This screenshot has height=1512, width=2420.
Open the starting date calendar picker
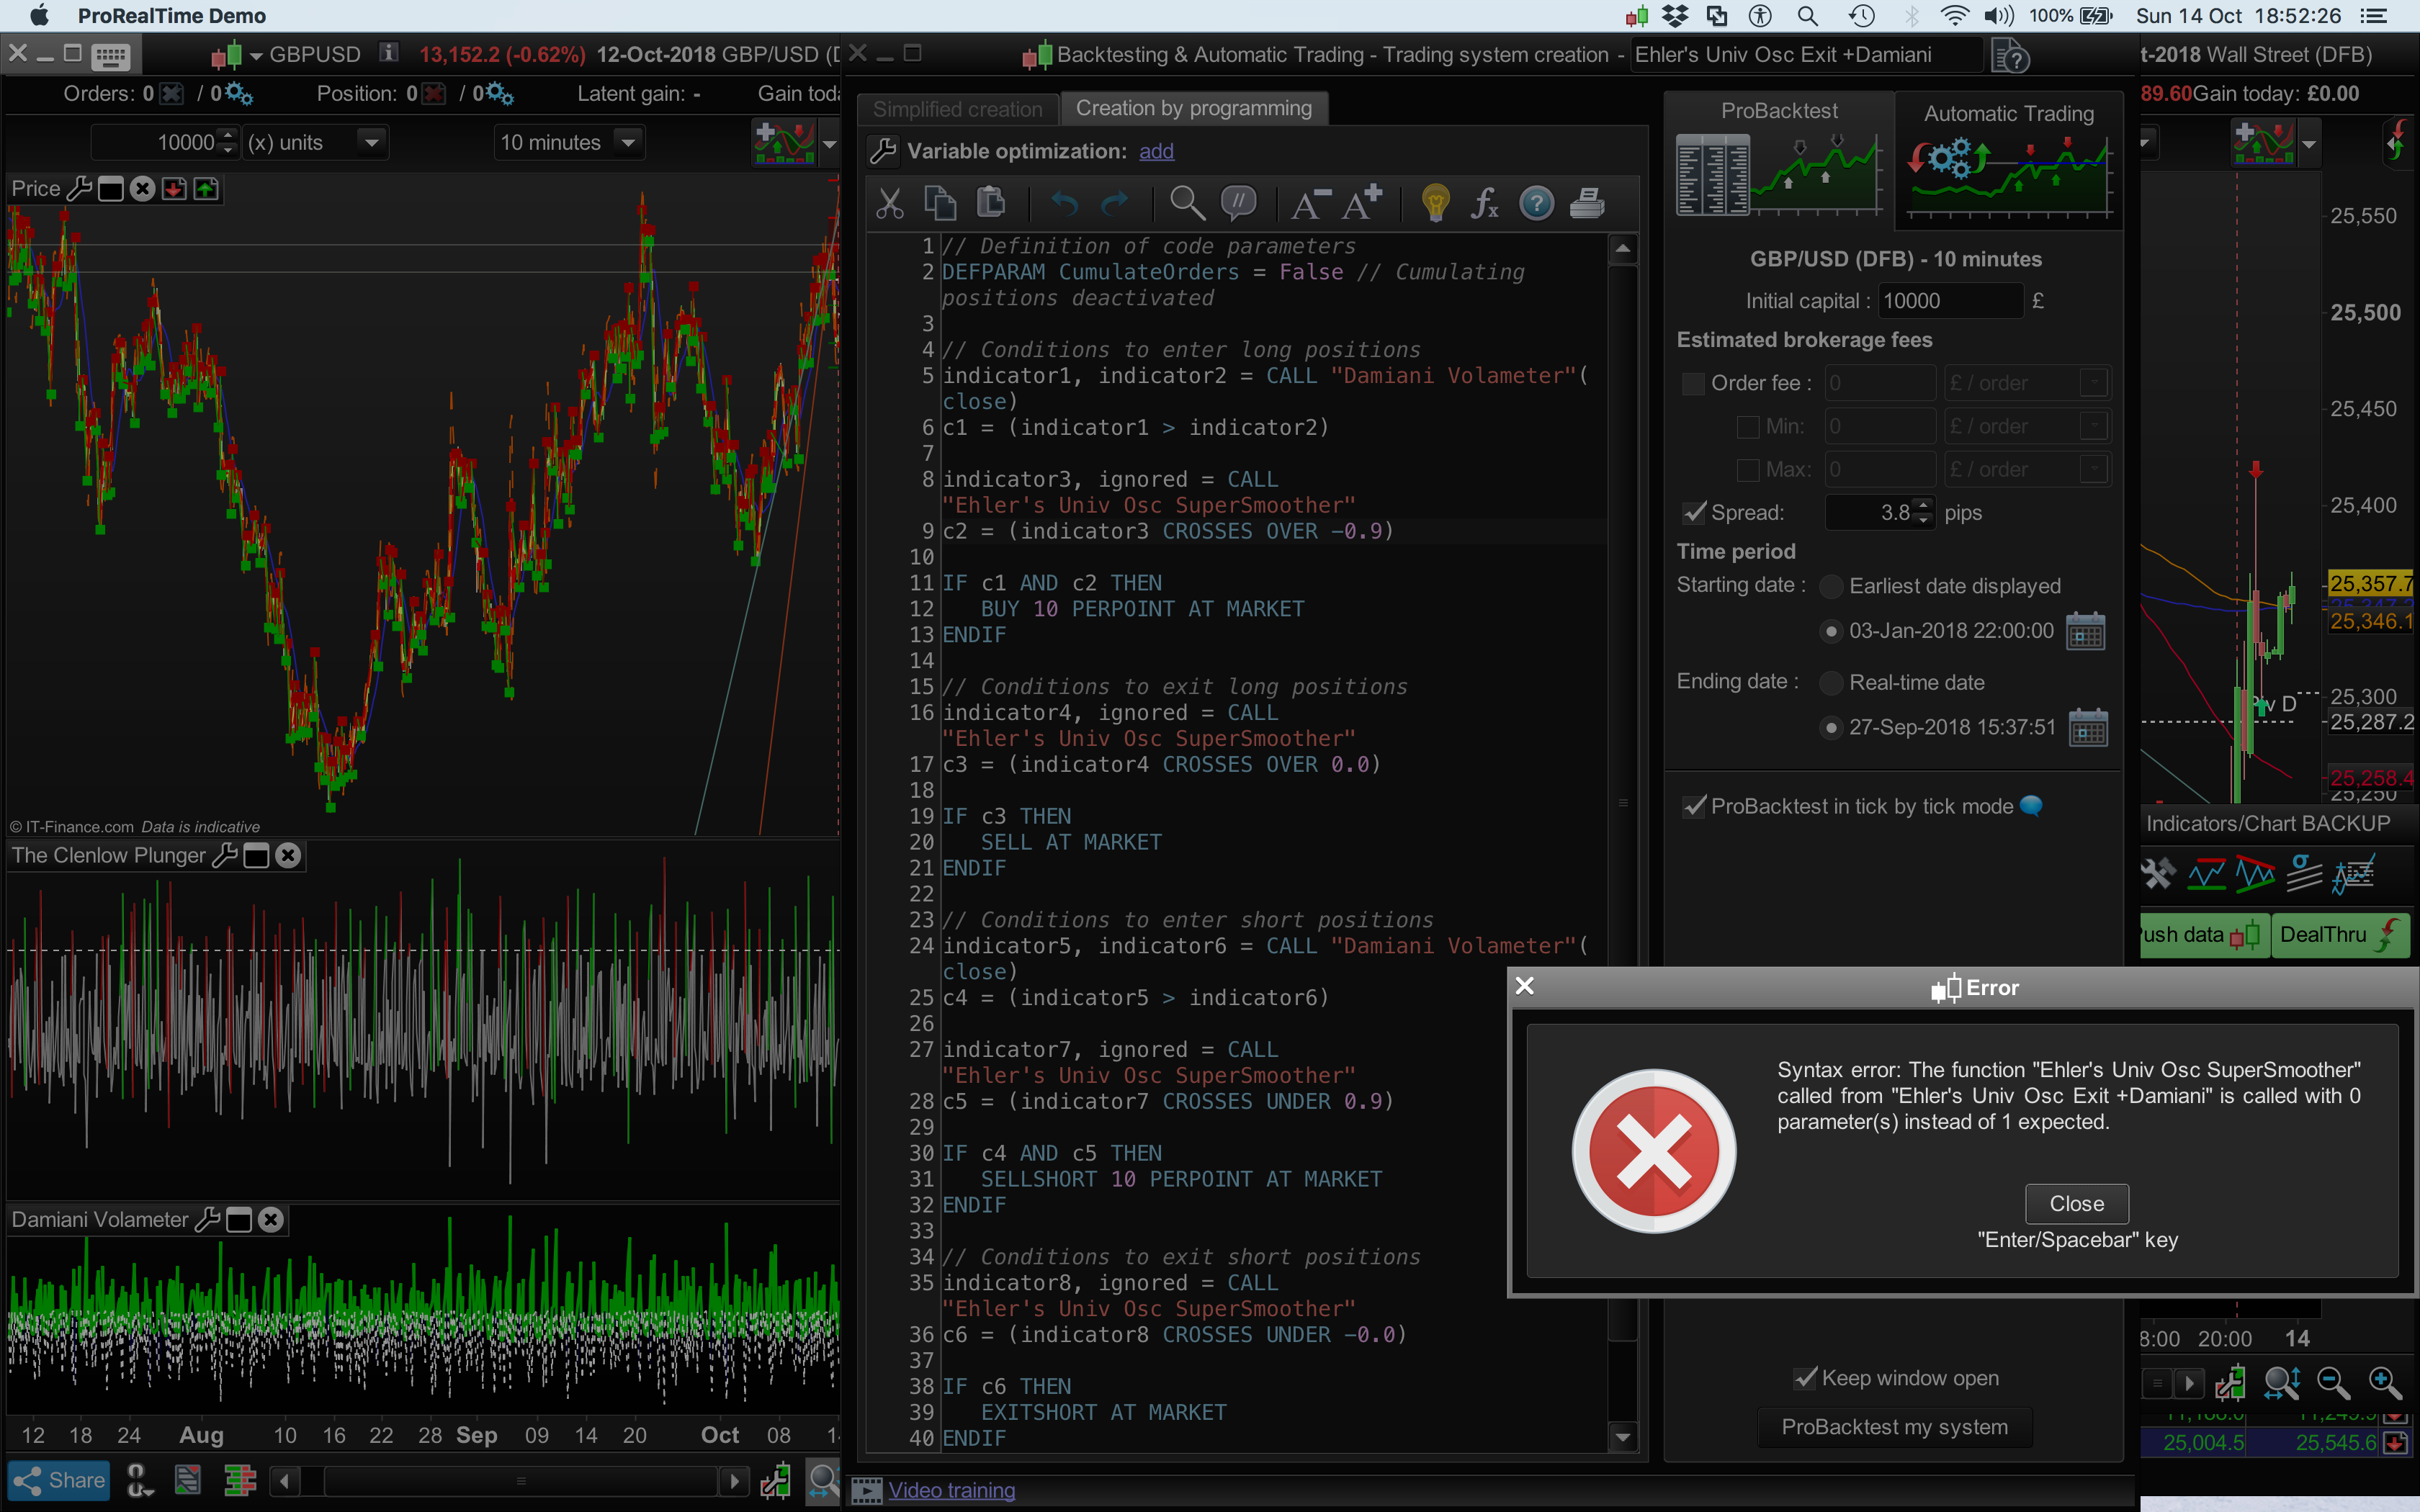click(x=2086, y=632)
